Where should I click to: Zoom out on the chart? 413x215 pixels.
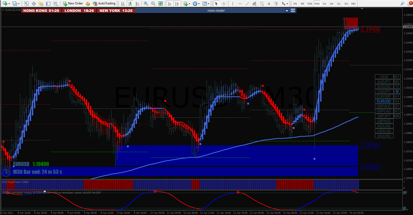[153, 4]
